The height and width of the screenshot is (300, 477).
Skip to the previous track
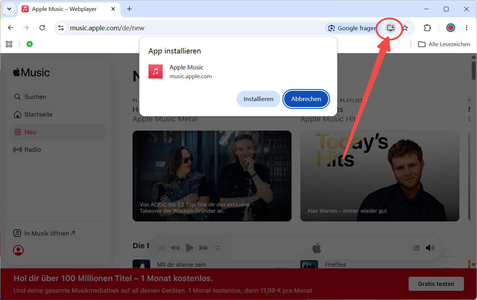[175, 248]
